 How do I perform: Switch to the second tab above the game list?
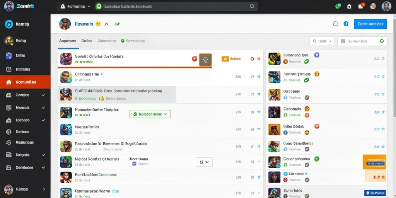pyautogui.click(x=87, y=41)
